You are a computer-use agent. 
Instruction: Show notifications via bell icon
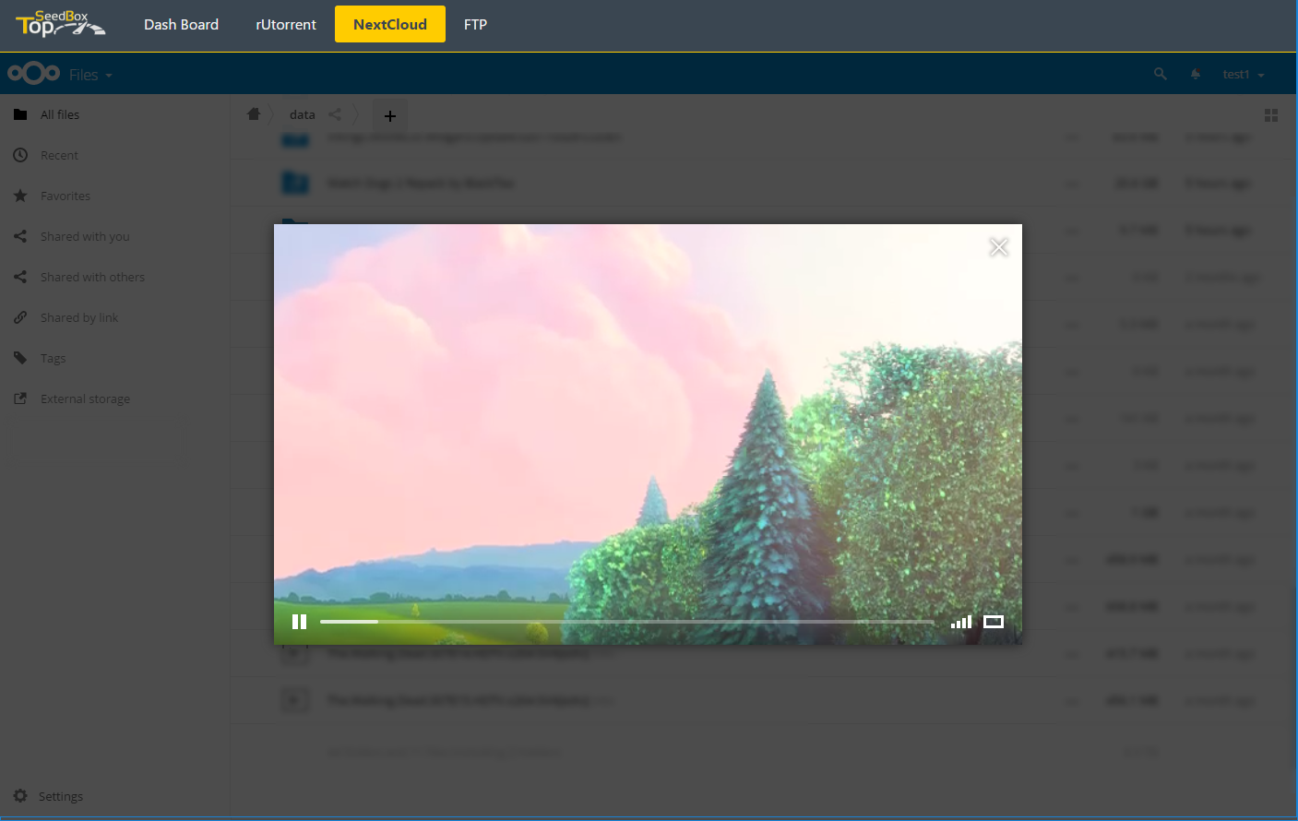(x=1196, y=74)
